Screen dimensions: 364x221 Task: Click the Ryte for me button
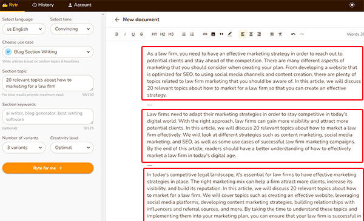[48, 168]
